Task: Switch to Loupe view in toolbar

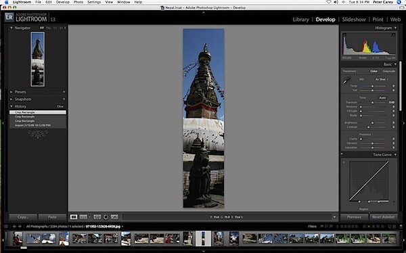Action: point(74,216)
